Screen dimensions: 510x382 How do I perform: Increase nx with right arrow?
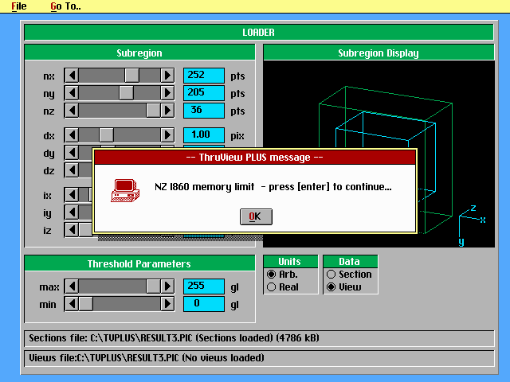[167, 76]
